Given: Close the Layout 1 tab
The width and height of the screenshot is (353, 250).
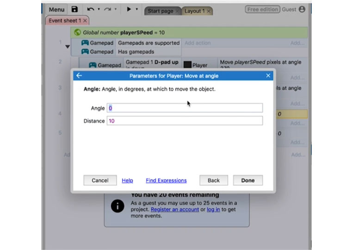Looking at the screenshot, I should (209, 11).
